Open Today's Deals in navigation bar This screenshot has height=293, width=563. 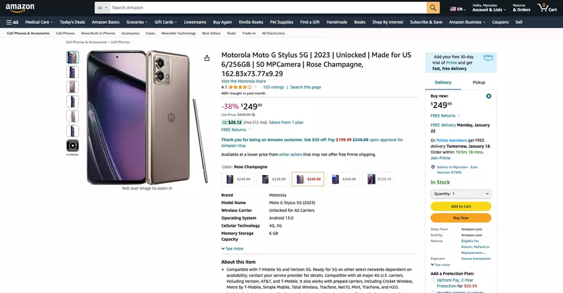tap(72, 22)
